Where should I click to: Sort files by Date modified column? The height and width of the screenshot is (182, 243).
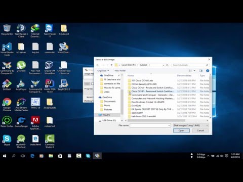tap(184, 75)
